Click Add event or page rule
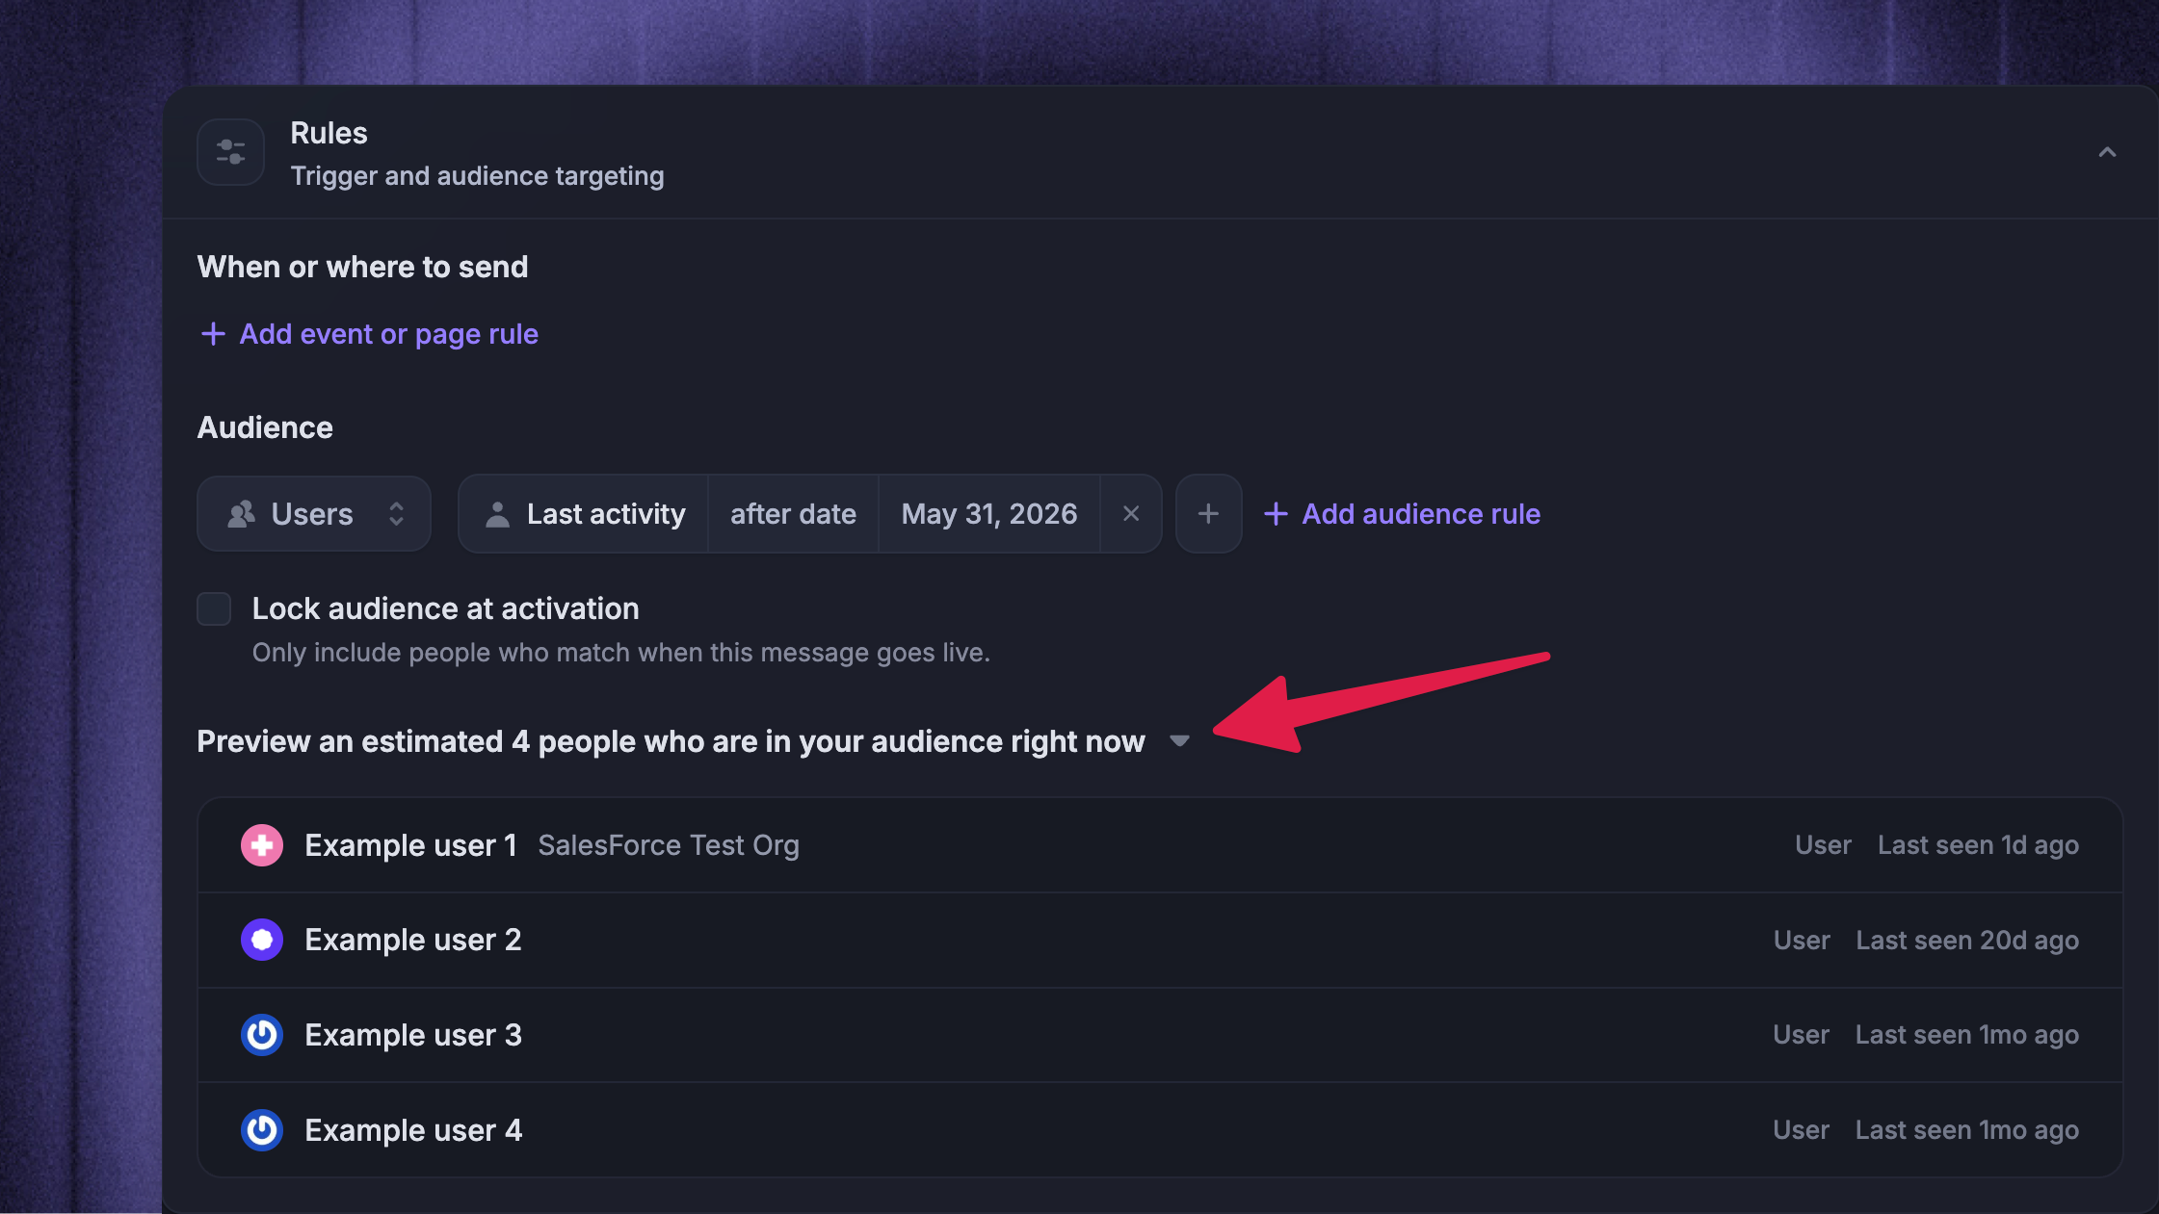2159x1214 pixels. click(369, 334)
